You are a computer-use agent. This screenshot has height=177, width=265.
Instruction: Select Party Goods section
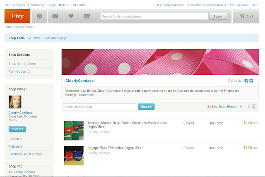click(x=17, y=72)
